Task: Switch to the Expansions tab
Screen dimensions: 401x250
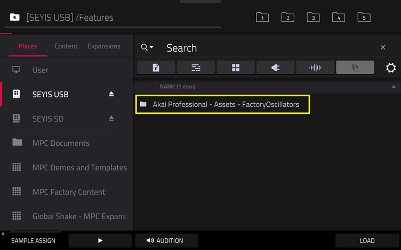Action: [x=104, y=46]
